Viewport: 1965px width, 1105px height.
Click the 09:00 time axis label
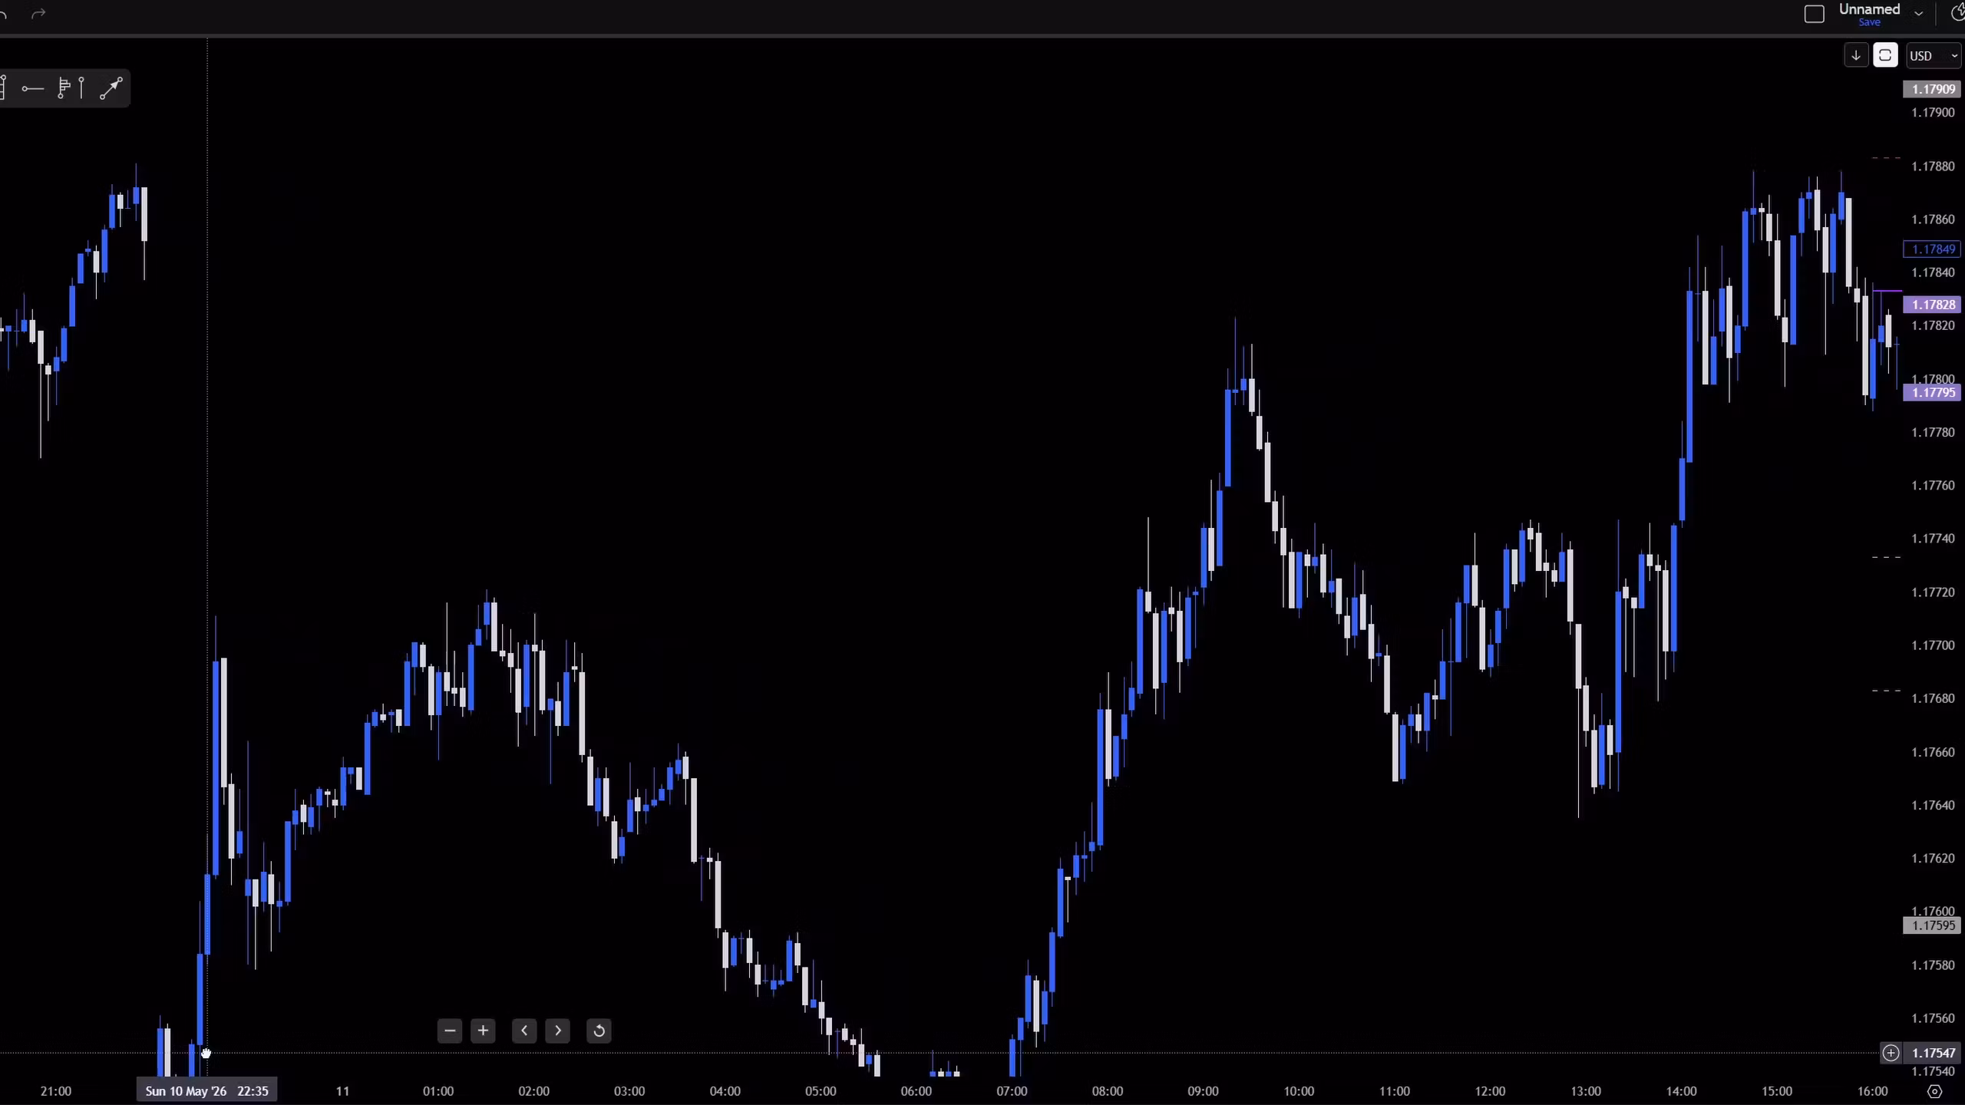point(1203,1091)
